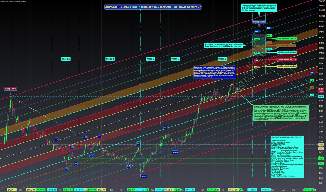Select the green 33.840 price tag

[x=256, y=39]
